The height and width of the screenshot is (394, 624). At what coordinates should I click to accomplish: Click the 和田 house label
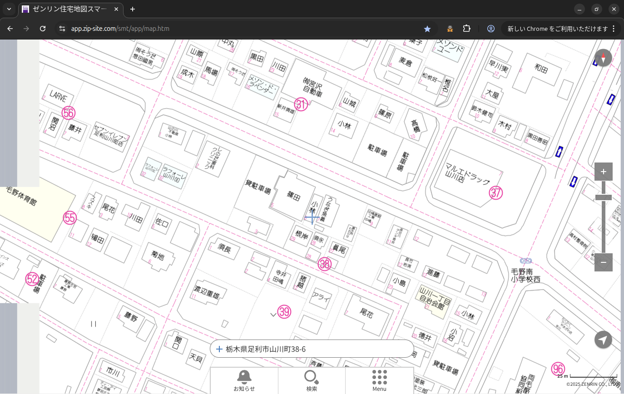(x=541, y=69)
